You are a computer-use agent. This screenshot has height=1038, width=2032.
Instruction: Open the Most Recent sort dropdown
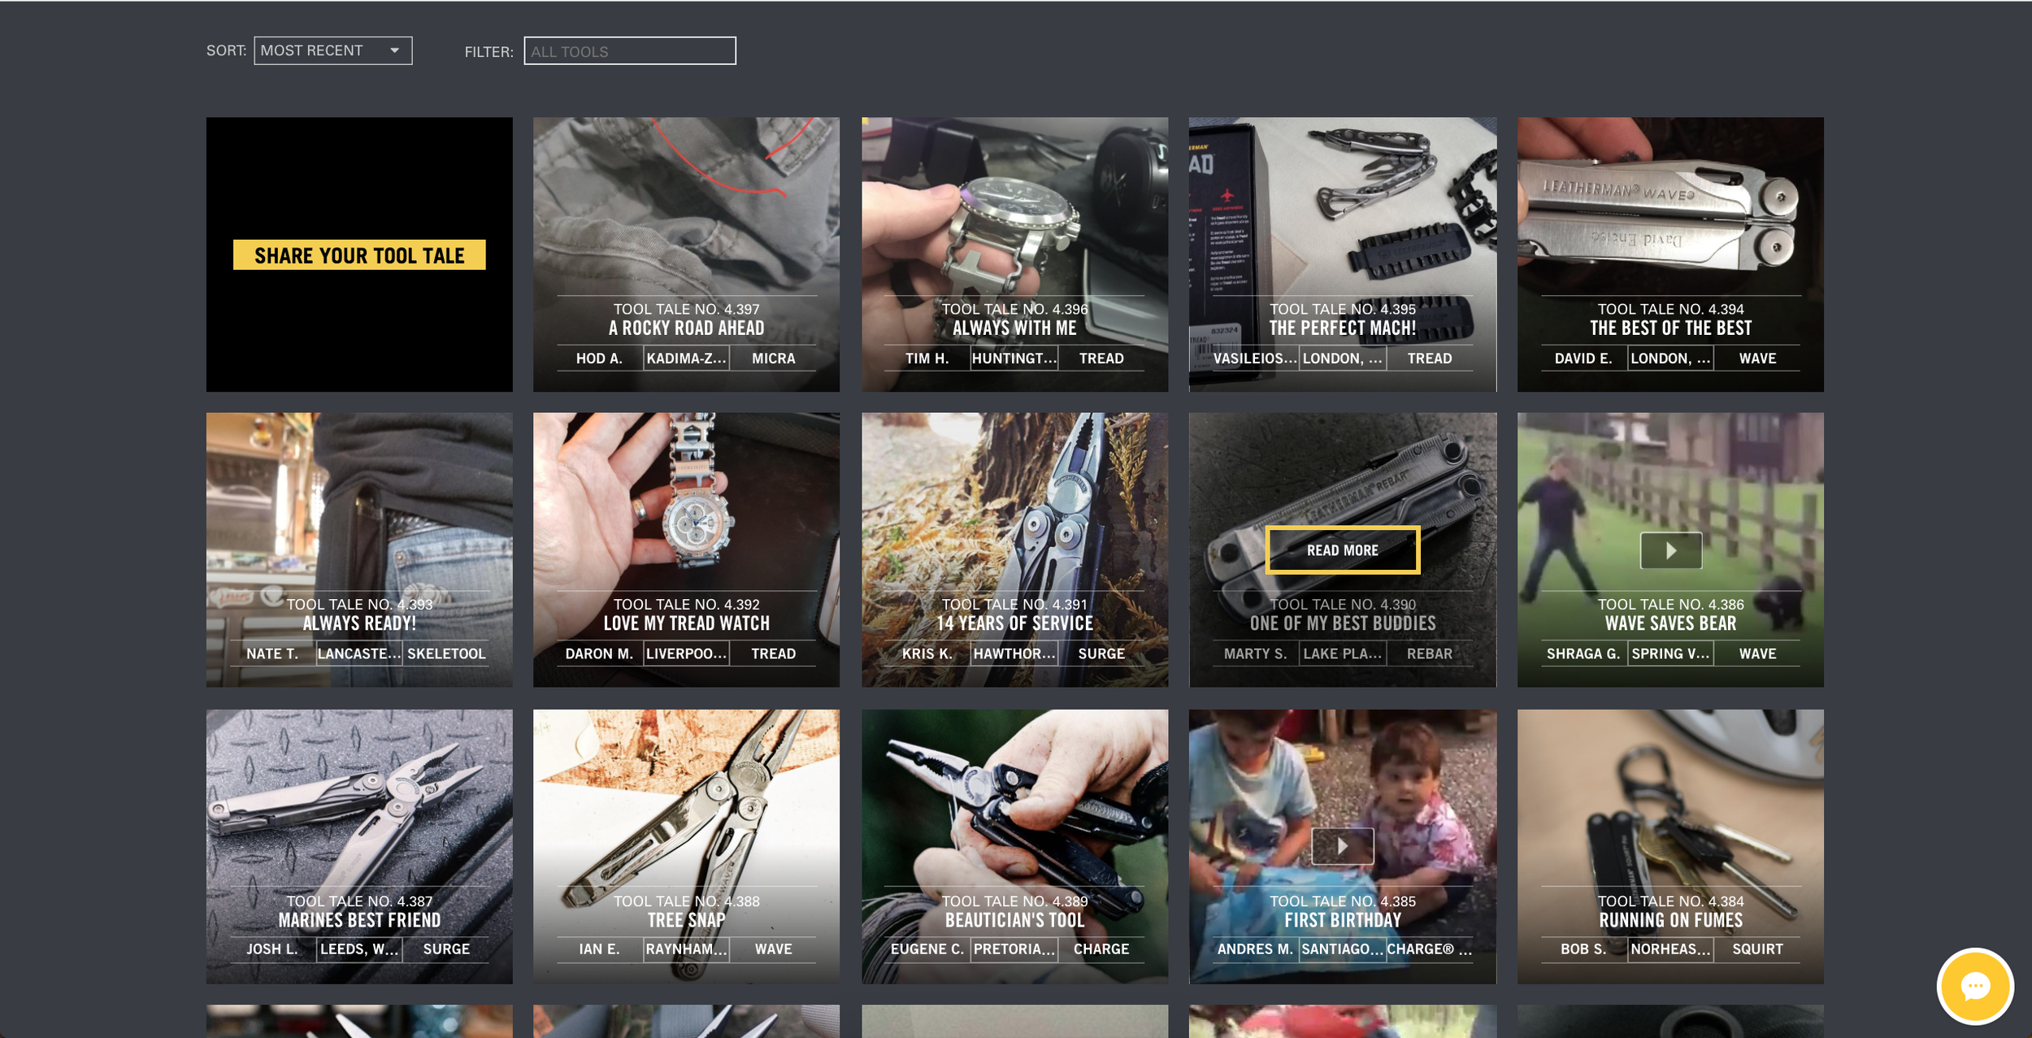(x=332, y=50)
